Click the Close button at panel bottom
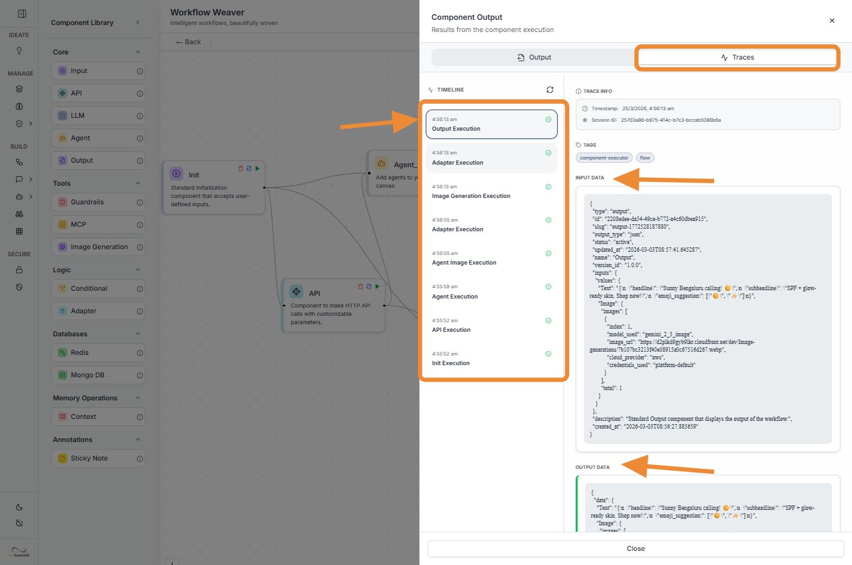 click(x=636, y=548)
